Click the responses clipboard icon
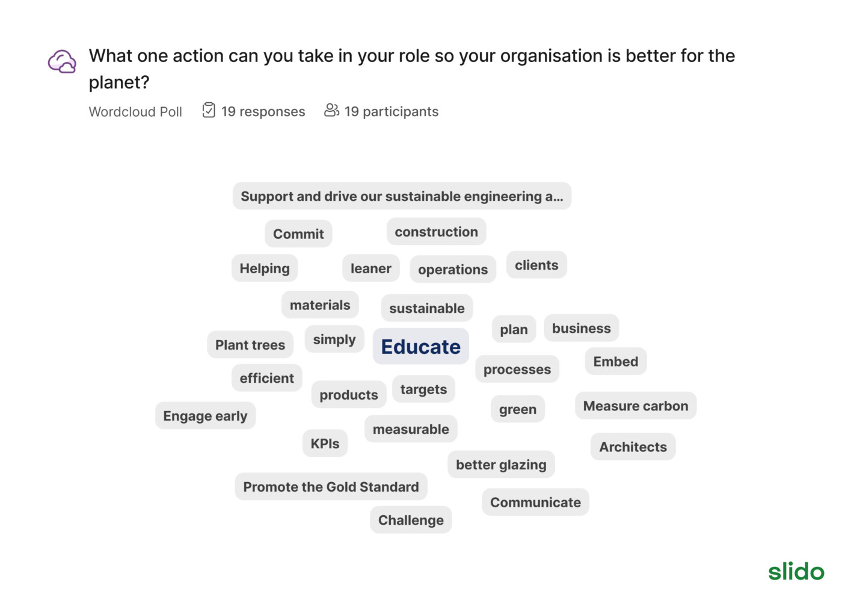 click(209, 110)
